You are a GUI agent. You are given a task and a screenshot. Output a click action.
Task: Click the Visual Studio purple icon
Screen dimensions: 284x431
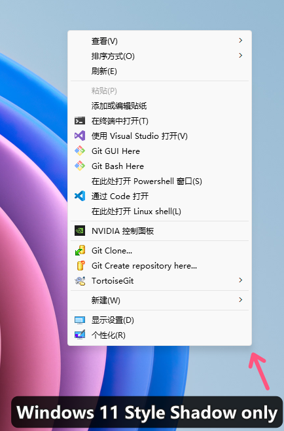coord(80,136)
